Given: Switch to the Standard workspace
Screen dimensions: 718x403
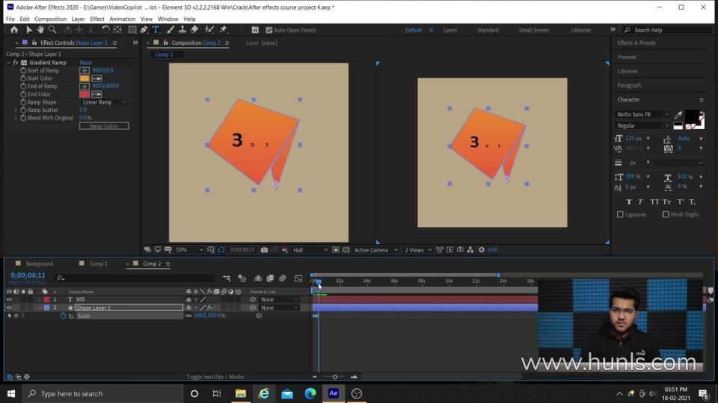Looking at the screenshot, I should (488, 30).
